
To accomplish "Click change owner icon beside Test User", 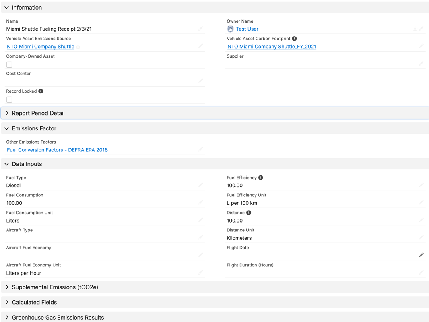I will [x=415, y=29].
